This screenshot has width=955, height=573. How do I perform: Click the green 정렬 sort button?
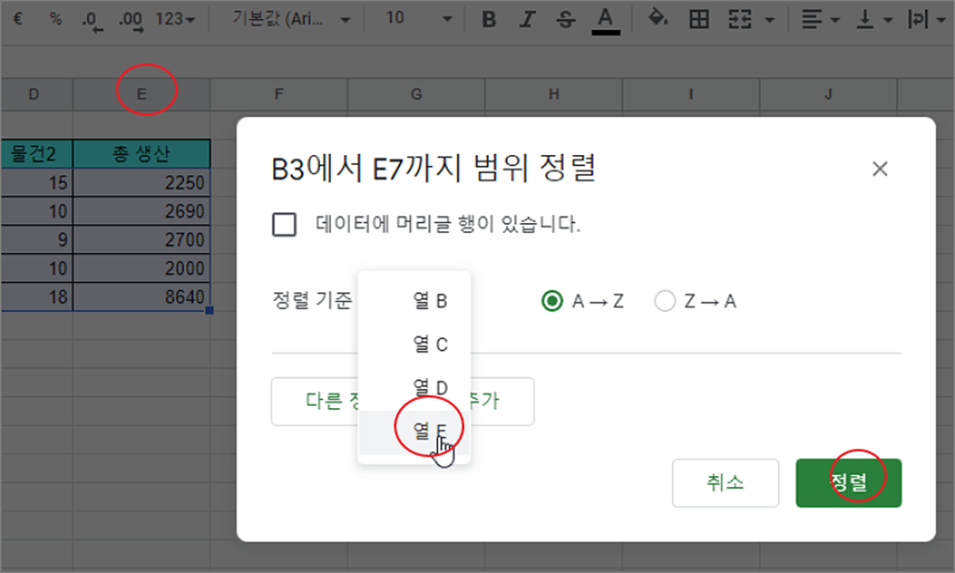click(849, 483)
